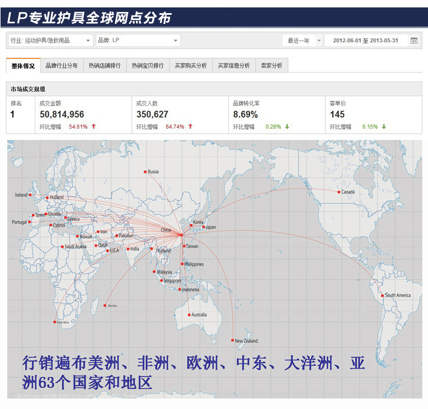Open the 买家信息分析 tab
428x409 pixels.
pyautogui.click(x=234, y=66)
